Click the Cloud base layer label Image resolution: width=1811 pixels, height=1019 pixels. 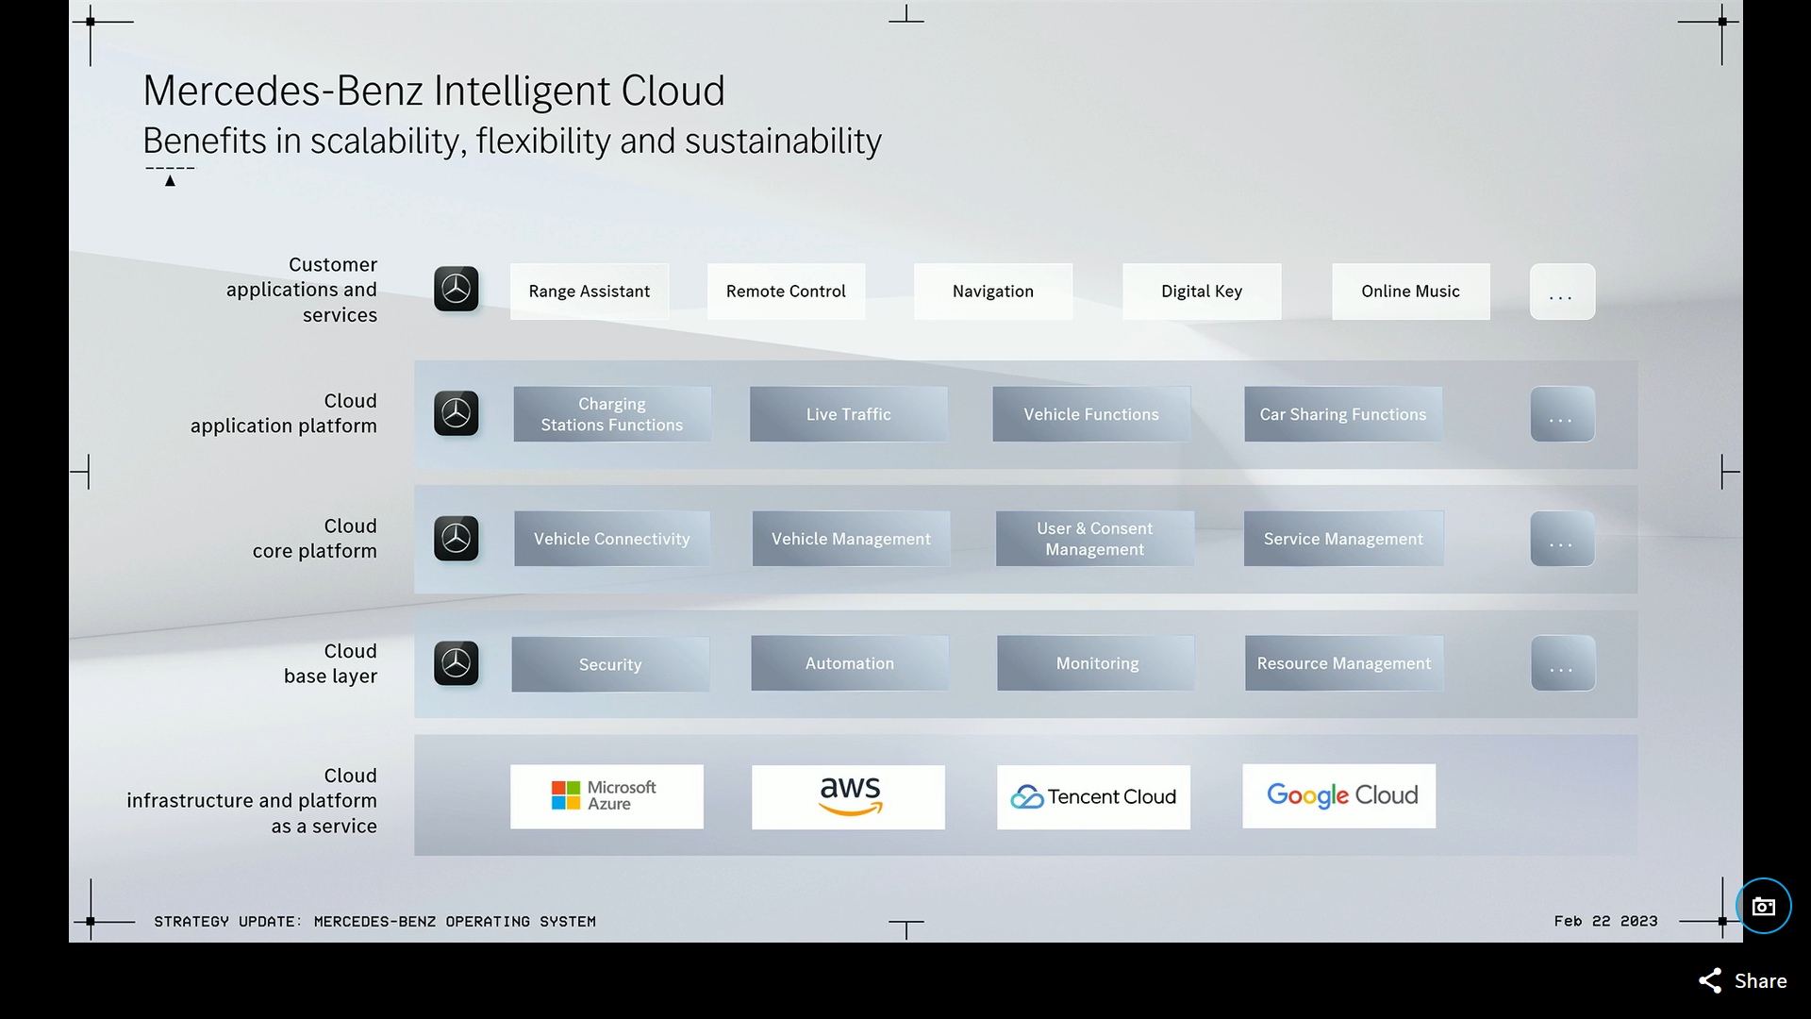(331, 663)
